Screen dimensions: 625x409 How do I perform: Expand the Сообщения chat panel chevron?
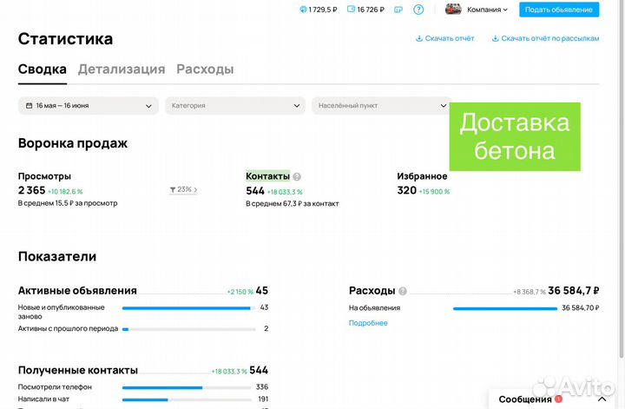click(601, 399)
